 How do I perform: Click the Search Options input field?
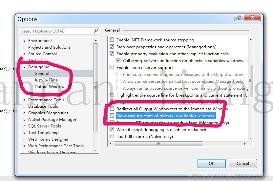pyautogui.click(x=56, y=31)
